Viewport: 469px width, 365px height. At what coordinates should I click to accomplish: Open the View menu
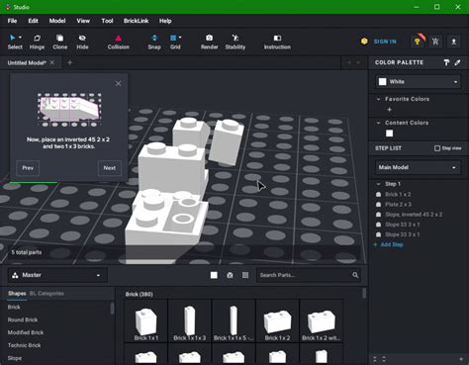tap(83, 21)
